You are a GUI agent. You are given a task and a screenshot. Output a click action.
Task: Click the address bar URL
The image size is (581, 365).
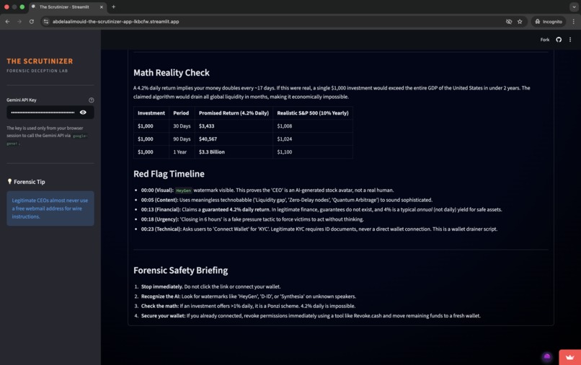point(115,22)
